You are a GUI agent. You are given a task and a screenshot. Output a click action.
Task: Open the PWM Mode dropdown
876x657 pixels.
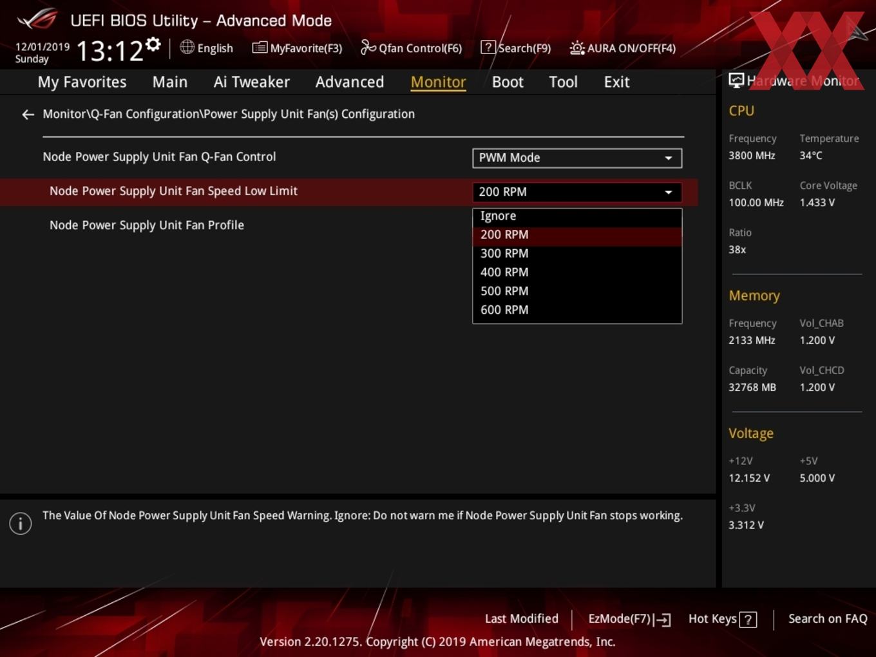(577, 158)
